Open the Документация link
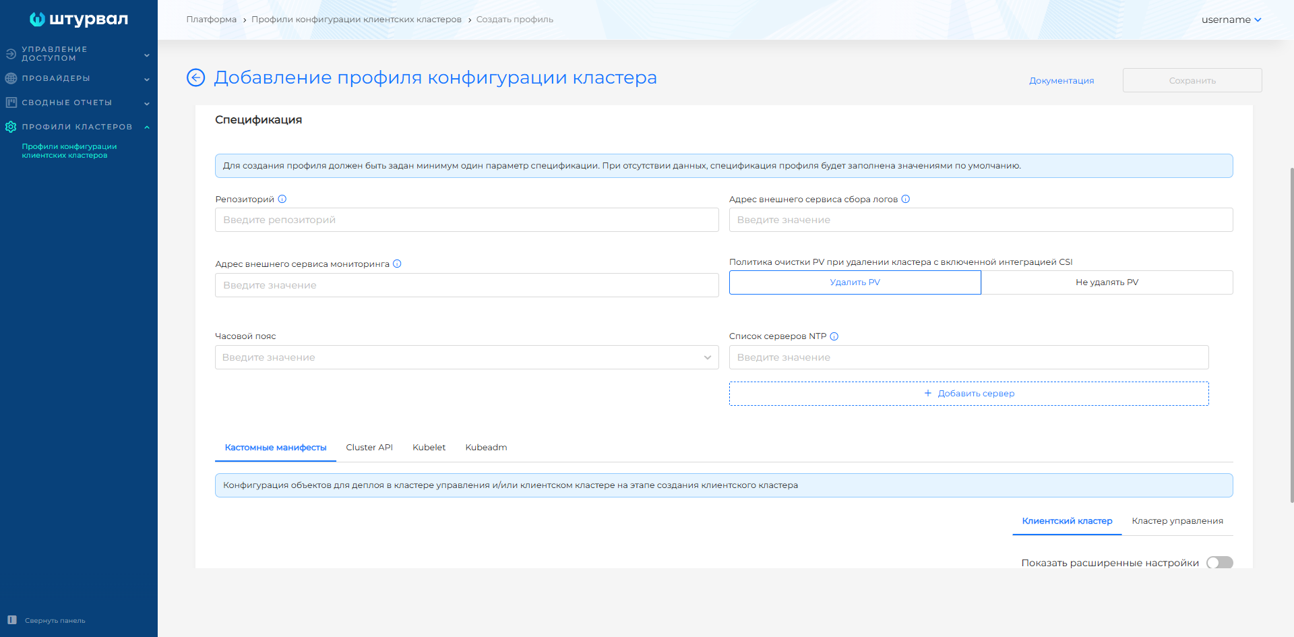 1061,81
